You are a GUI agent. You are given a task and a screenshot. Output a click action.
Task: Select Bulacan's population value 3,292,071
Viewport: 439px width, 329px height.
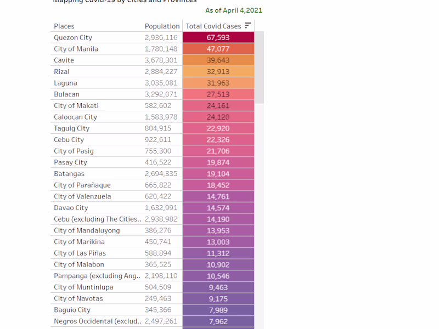161,94
